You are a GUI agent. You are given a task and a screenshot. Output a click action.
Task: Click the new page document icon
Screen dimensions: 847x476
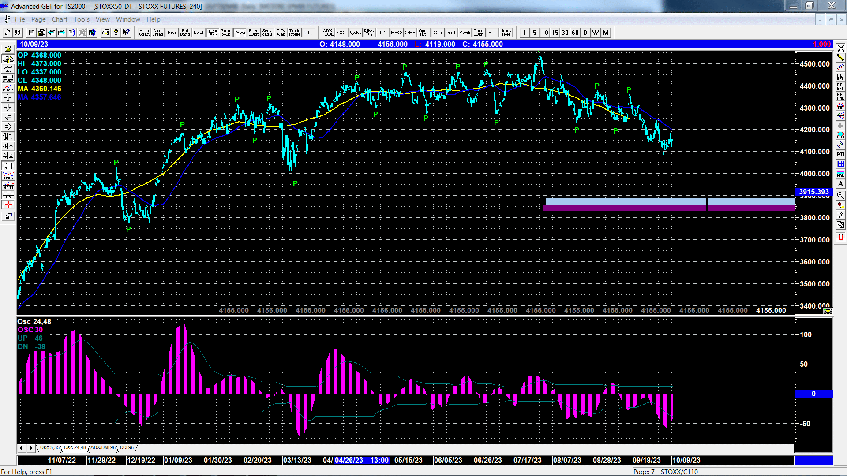coord(31,33)
